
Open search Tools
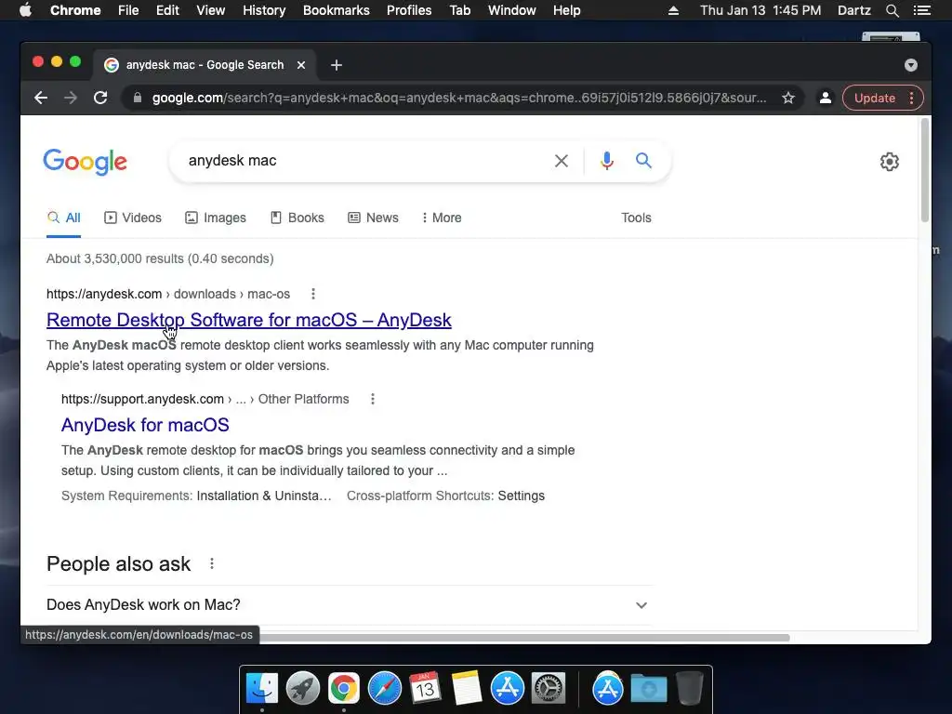636,218
